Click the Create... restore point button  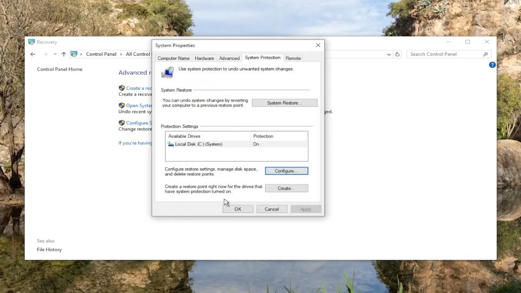pos(287,188)
